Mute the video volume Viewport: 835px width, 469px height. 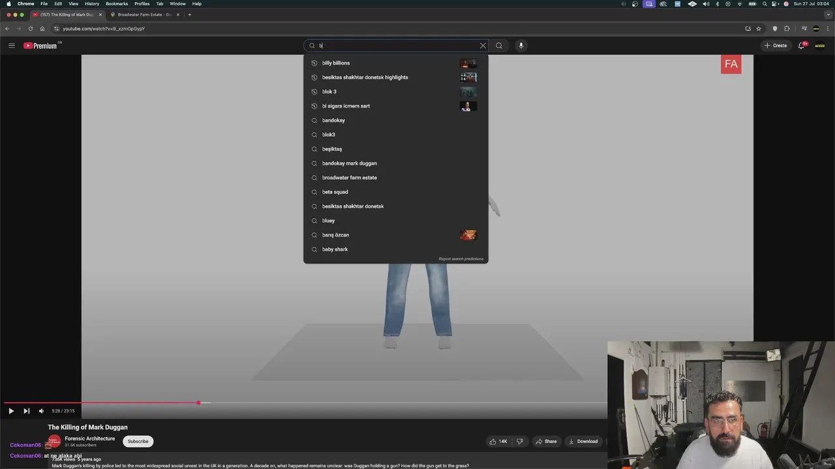click(41, 411)
